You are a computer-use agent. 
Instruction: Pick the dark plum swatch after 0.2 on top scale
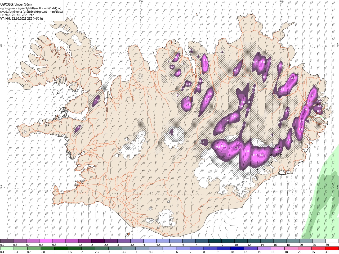tap(7, 241)
